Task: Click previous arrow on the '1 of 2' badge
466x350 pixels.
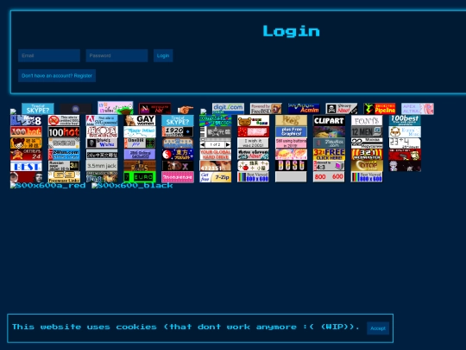Action: 203,144
